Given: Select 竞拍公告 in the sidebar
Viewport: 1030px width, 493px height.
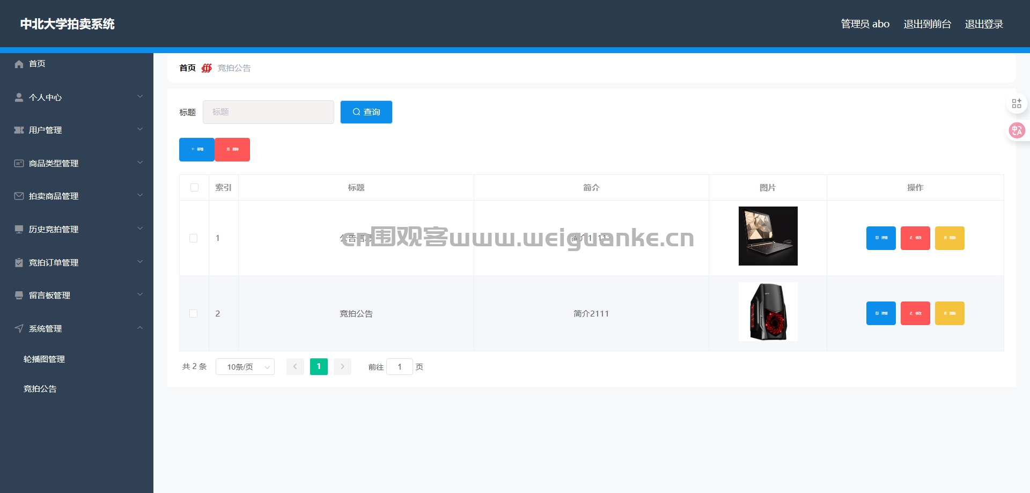Looking at the screenshot, I should (x=40, y=389).
